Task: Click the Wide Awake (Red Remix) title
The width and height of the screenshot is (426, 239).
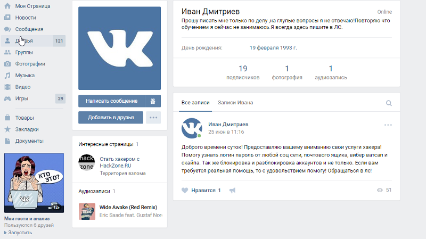Action: 128,207
